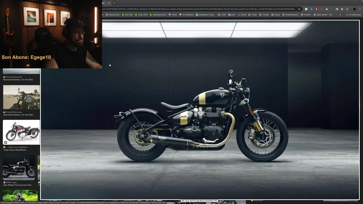Open the Google Translate extension icon

(337, 9)
